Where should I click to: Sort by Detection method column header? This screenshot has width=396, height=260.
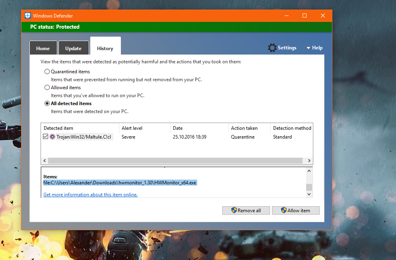pos(292,128)
